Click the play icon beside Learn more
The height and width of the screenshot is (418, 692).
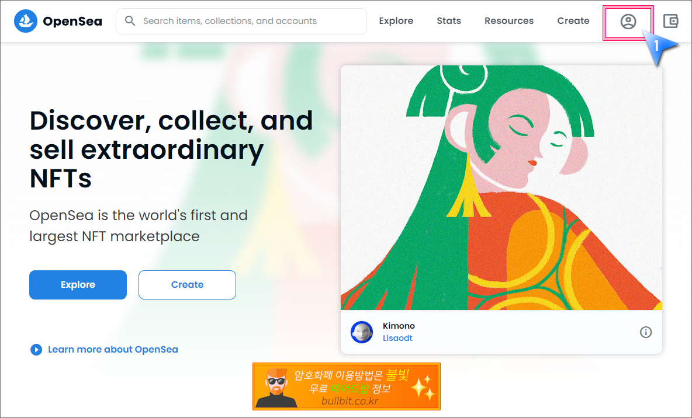[36, 350]
